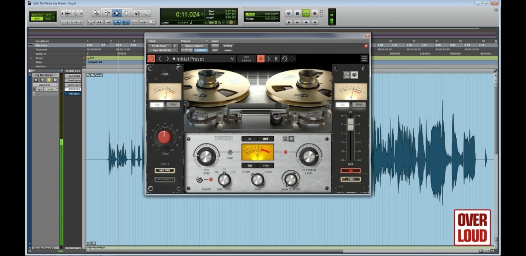This screenshot has height=256, width=526.
Task: Click the MIC PRE input button
Action: pyautogui.click(x=165, y=170)
